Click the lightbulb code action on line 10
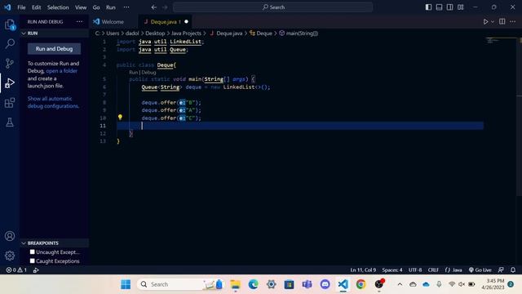Screen dimensions: 522x294 pos(120,117)
